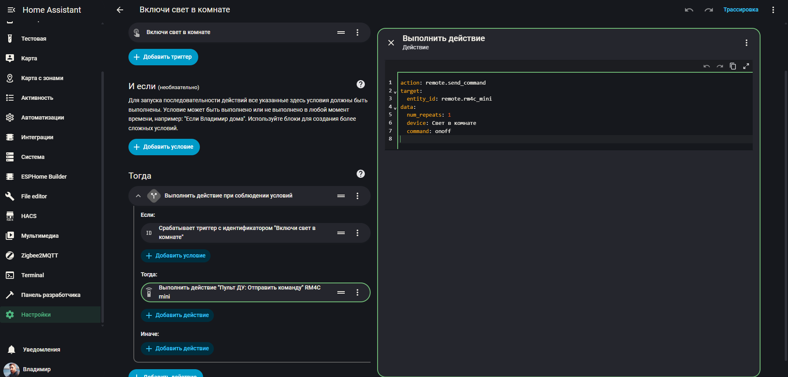Go back using the arrow next to the automation title
Viewport: 788px width, 377px height.
(120, 10)
